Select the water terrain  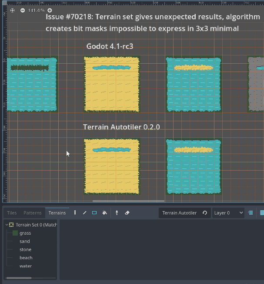[26, 266]
